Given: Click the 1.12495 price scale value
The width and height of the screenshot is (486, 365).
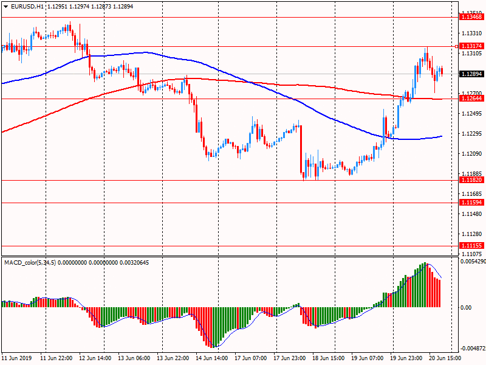Looking at the screenshot, I should pos(472,114).
